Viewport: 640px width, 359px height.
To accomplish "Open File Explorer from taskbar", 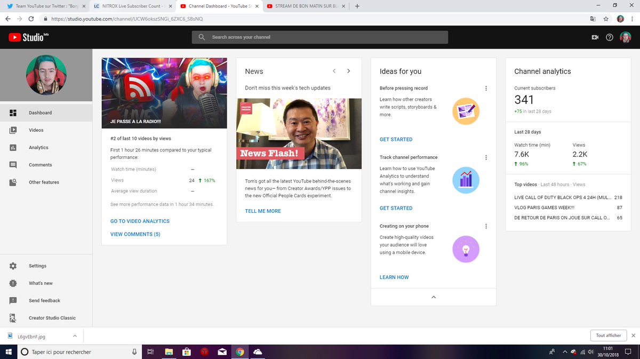I will [x=169, y=352].
